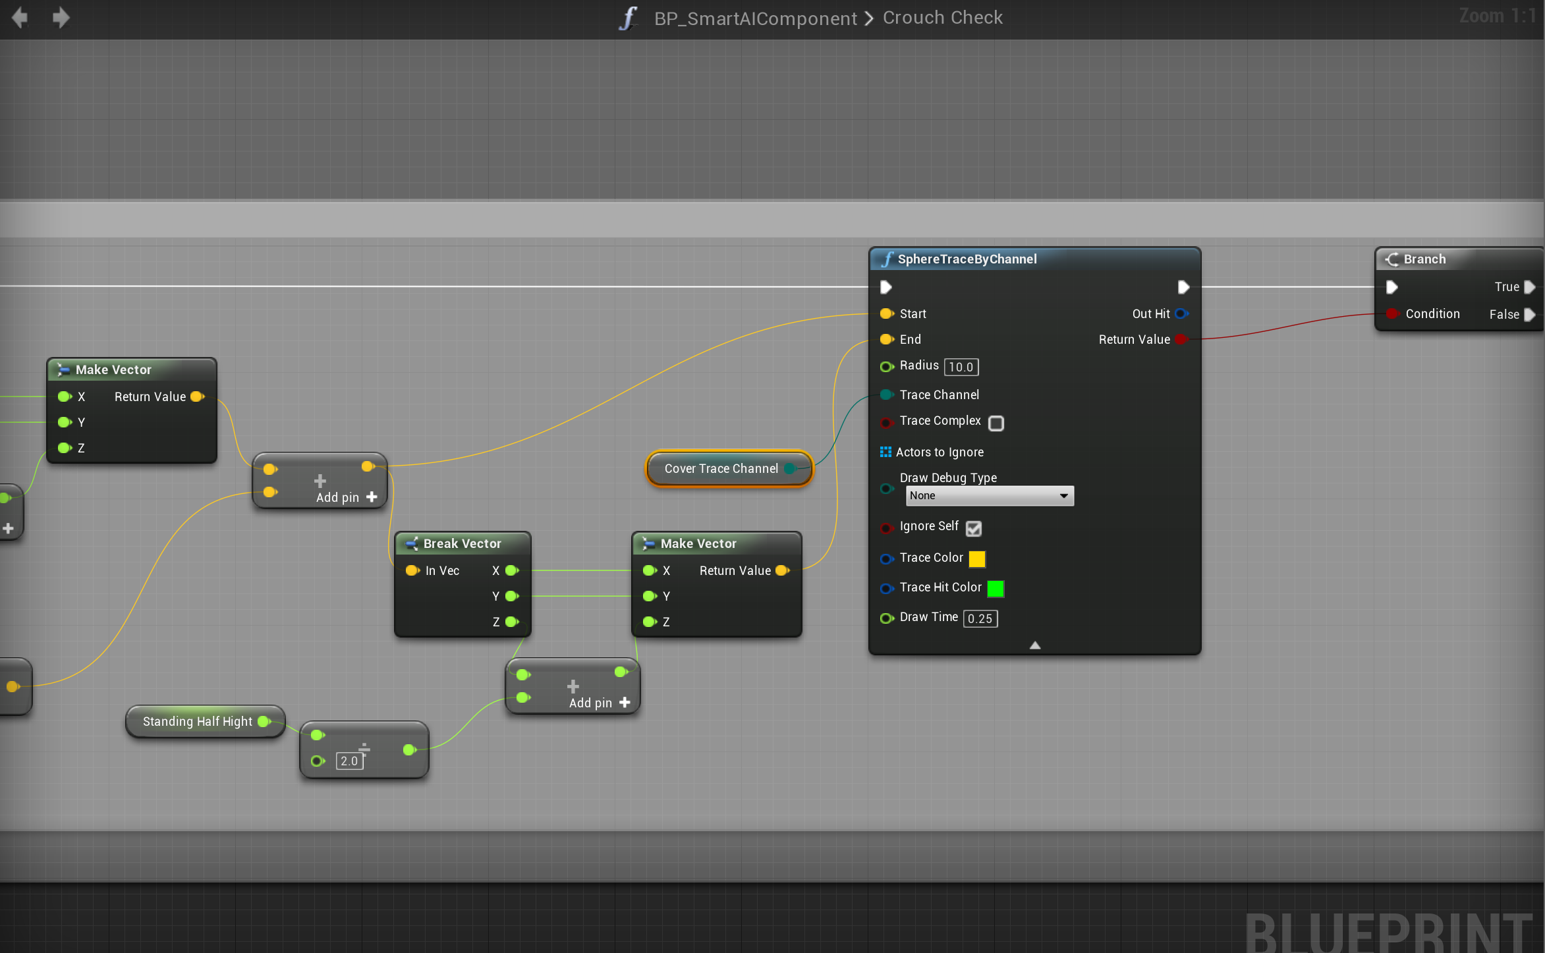
Task: Select the Crouch Check breadcrumb
Action: 942,18
